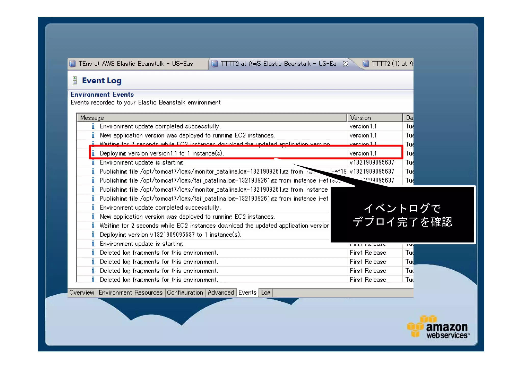Switch to the TEnv Elastic Beanstalk tab

[136, 64]
